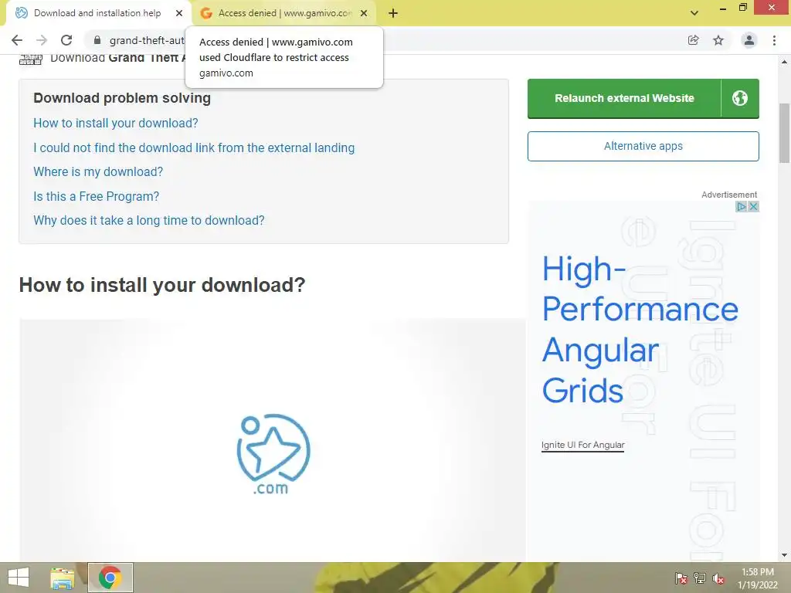Click network icon in system tray
Viewport: 791px width, 593px height.
[700, 578]
